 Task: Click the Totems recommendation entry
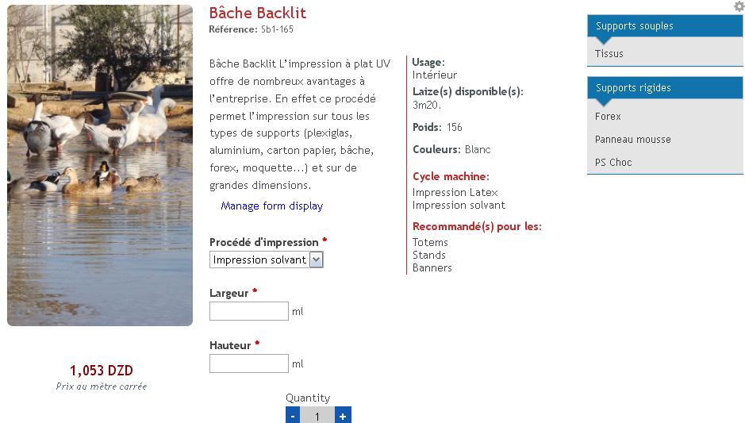(430, 242)
